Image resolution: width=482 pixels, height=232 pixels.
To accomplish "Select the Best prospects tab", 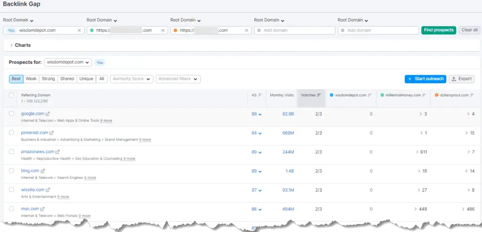I will [16, 79].
